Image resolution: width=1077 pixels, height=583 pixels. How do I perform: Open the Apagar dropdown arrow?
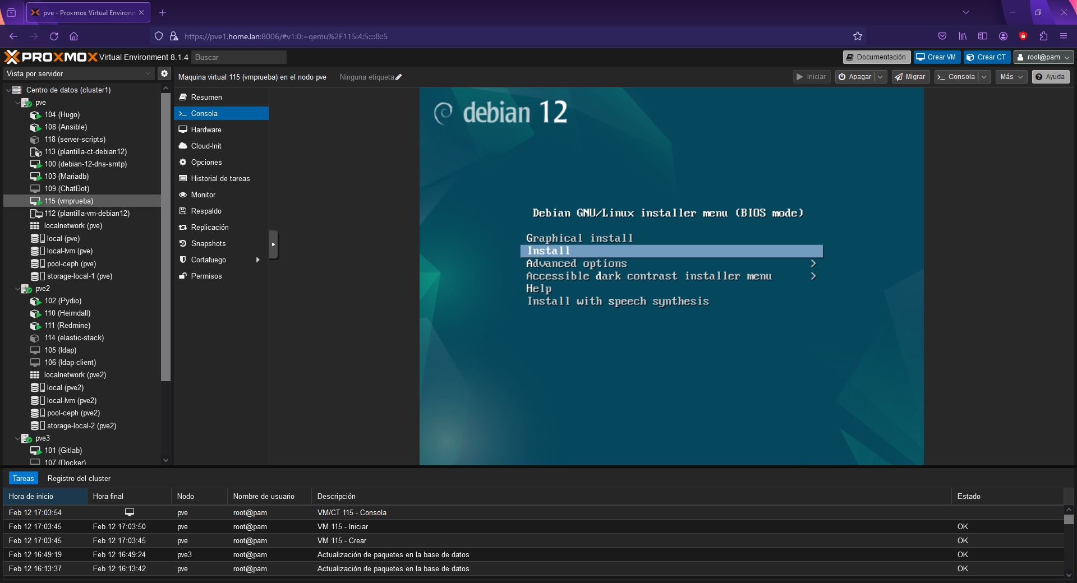tap(880, 77)
